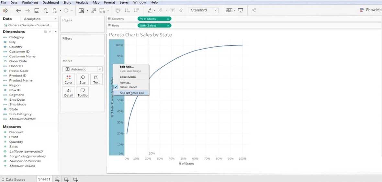Sort ascending toolbar icon

(127, 10)
